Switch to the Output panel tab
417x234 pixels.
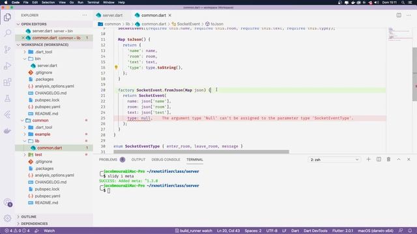(138, 159)
